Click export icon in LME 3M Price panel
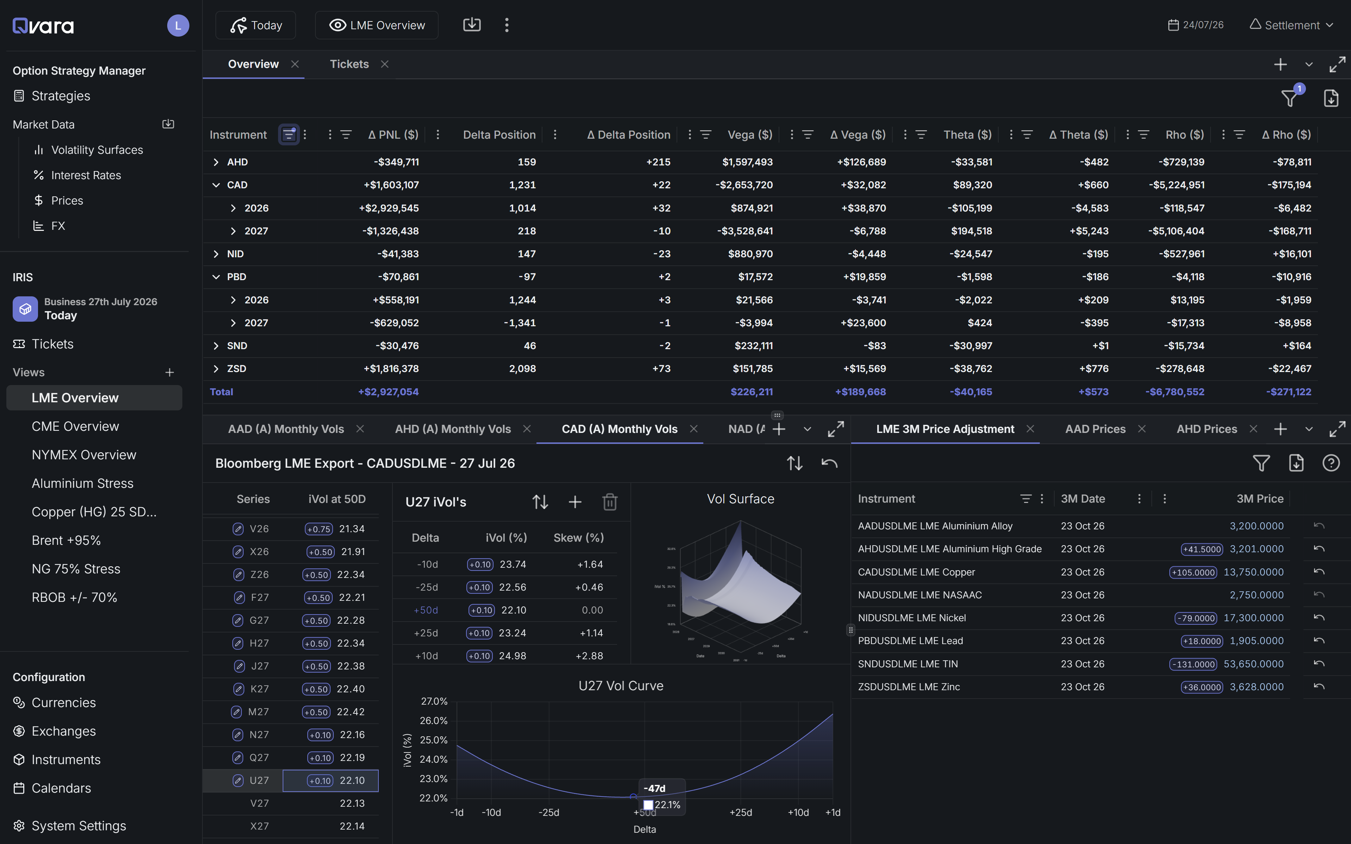 pos(1296,463)
